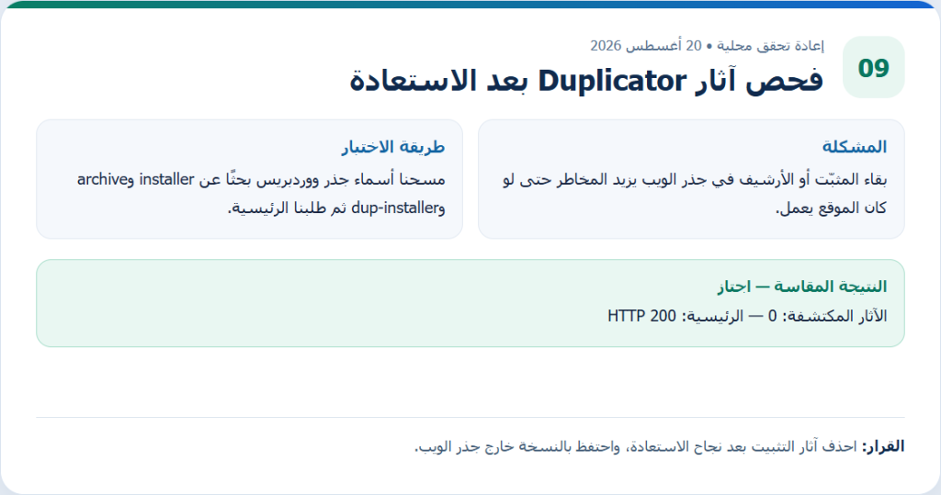Click the 'المشكلة' heading

[854, 146]
